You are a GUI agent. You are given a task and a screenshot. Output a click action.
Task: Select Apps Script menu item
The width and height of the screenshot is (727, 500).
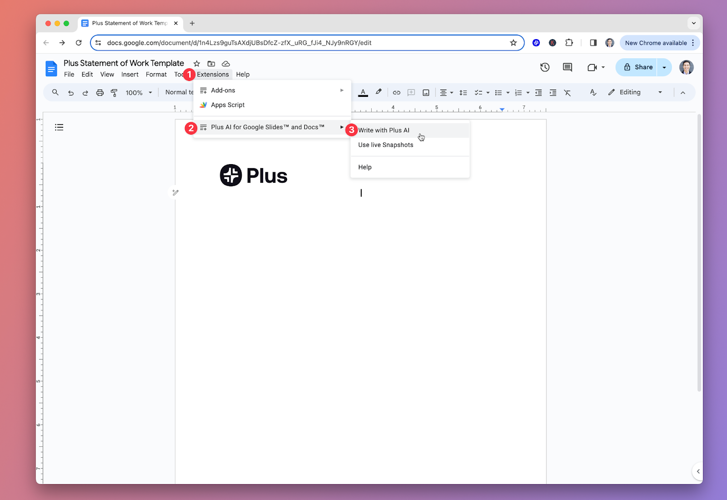[x=272, y=105]
